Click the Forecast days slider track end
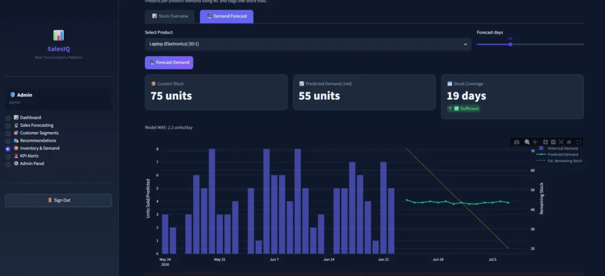This screenshot has width=605, height=276. [x=583, y=44]
